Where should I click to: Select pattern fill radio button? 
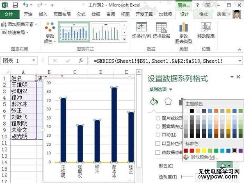click(x=158, y=127)
